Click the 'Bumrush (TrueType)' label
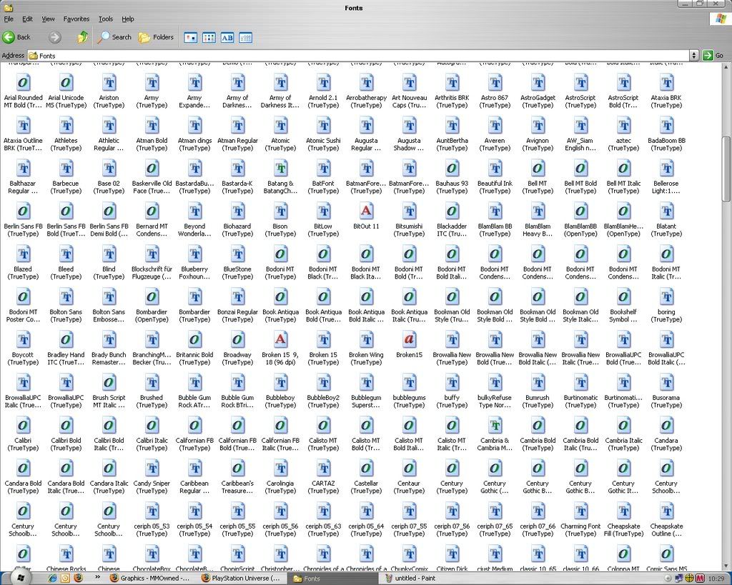The height and width of the screenshot is (585, 732). tap(538, 401)
